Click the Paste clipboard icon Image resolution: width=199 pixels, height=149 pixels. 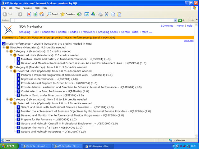point(119,14)
